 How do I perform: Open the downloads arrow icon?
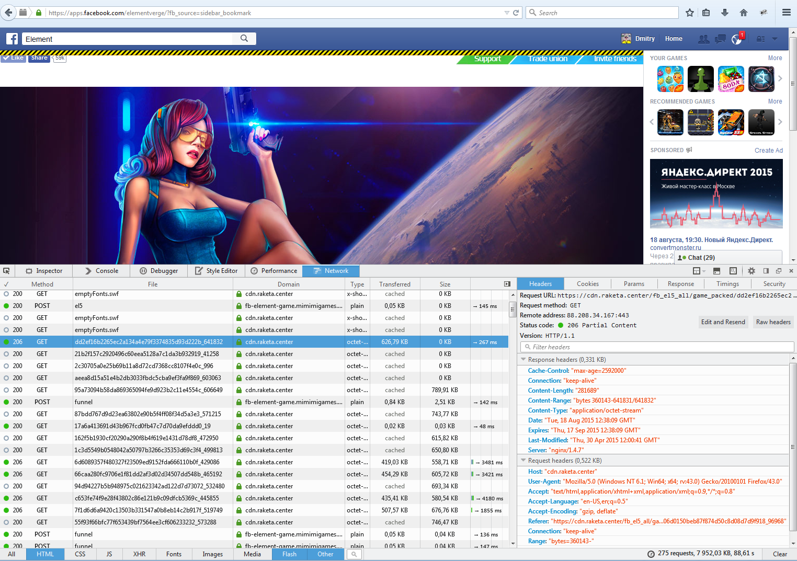point(725,13)
